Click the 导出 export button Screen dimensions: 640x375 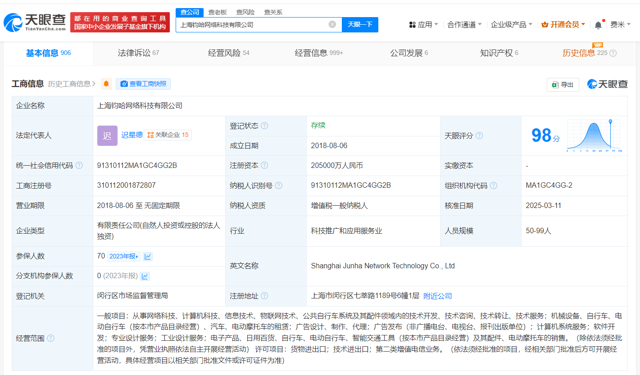563,85
